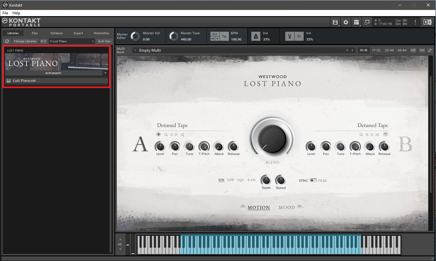
Task: Show rack page 17-32
Action: pos(376,50)
